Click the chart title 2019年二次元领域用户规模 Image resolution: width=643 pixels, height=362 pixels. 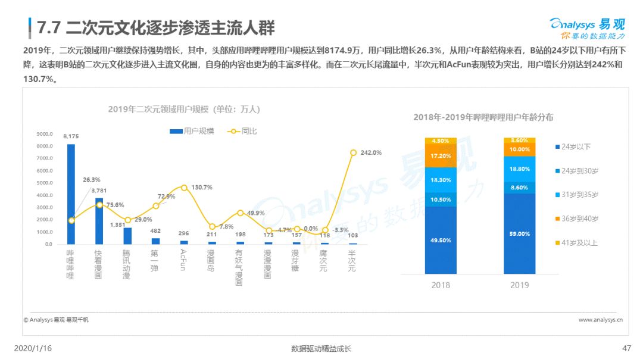184,109
